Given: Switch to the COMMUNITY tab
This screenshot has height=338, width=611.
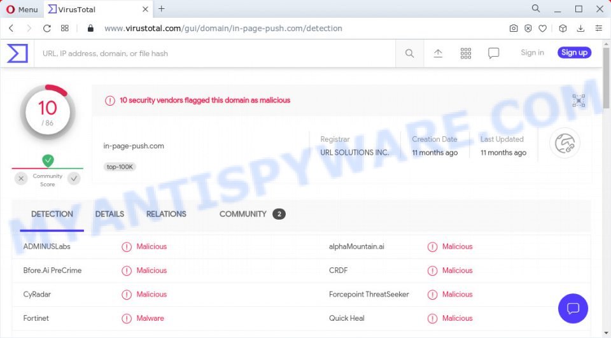Looking at the screenshot, I should point(242,214).
